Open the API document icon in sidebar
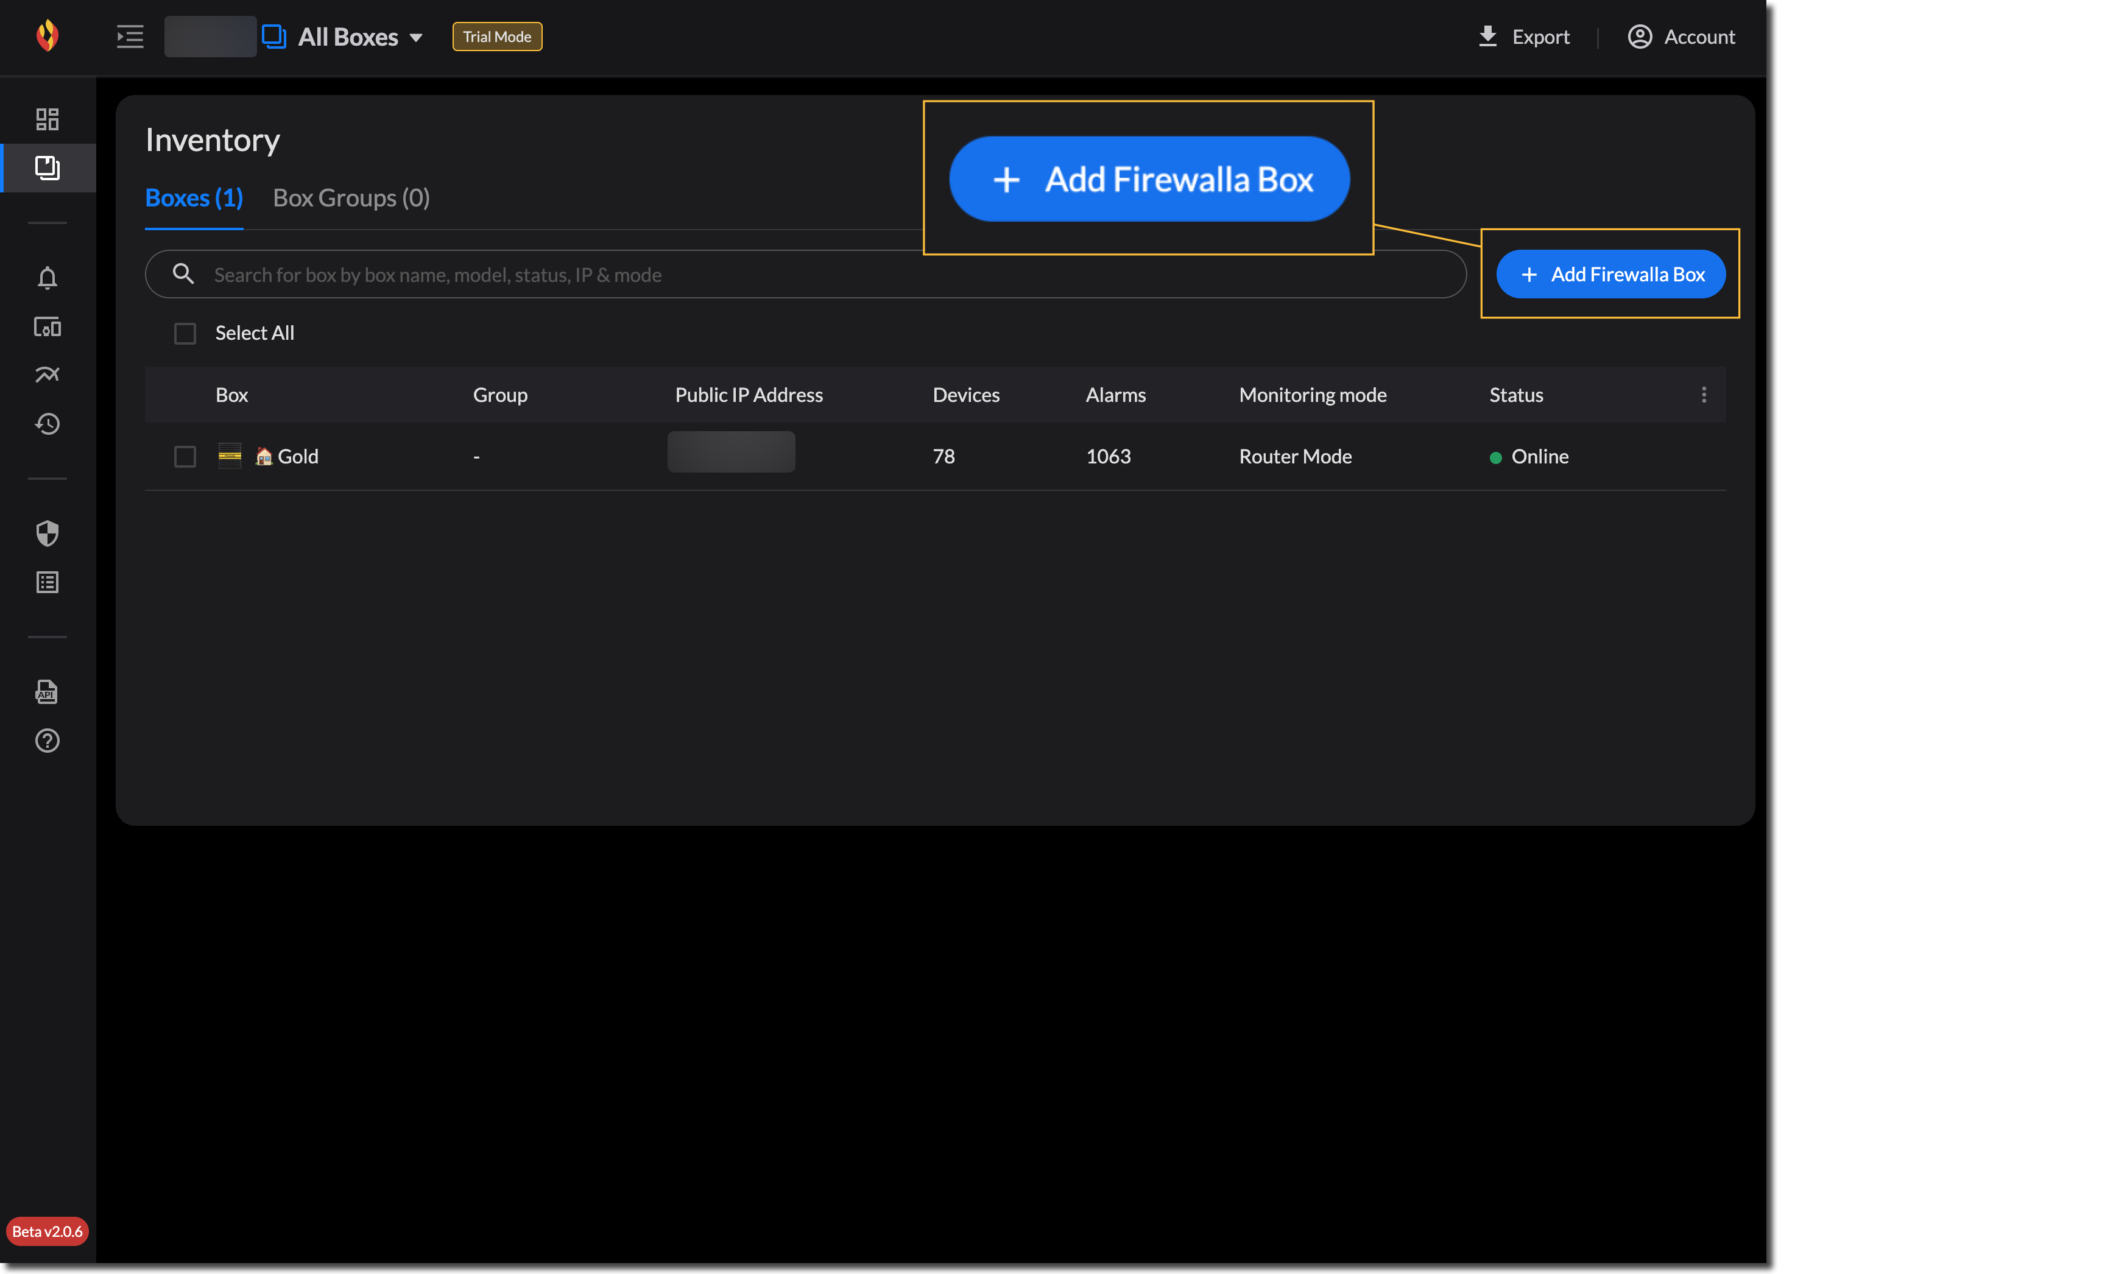This screenshot has width=2116, height=1274. [x=48, y=692]
